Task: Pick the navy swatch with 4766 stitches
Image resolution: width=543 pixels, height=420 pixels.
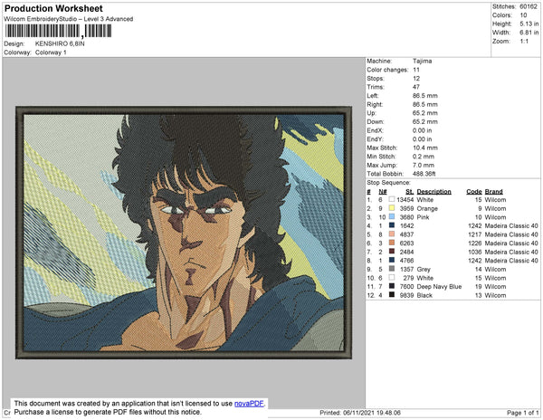Action: [x=392, y=261]
